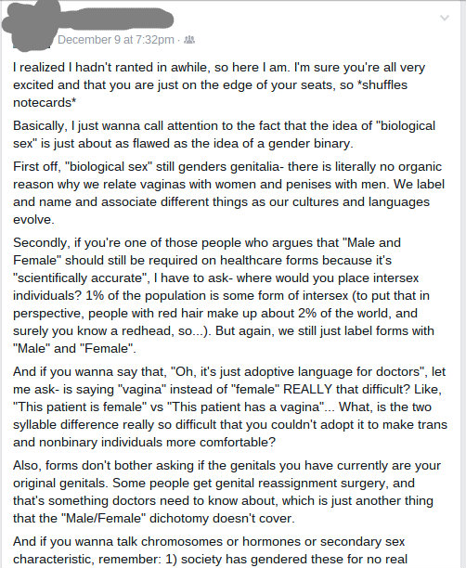Click the paragraph beginning "Basically, I just wanna"

pyautogui.click(x=224, y=135)
